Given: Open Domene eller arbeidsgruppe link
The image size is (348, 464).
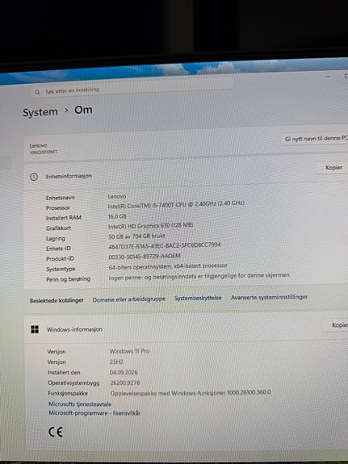Looking at the screenshot, I should tap(129, 299).
